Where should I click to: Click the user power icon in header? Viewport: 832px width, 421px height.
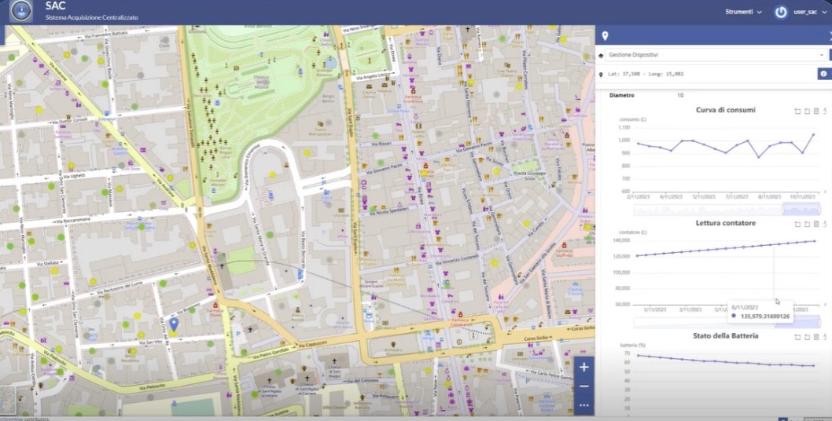pos(781,12)
